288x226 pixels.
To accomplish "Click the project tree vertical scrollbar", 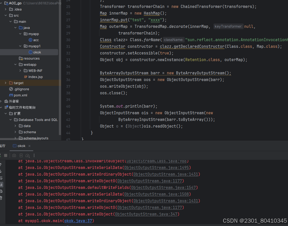I will [x=60, y=68].
